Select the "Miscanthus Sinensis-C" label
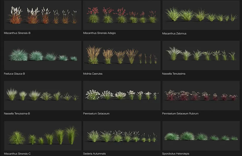The height and width of the screenshot is (156, 242). (17, 154)
